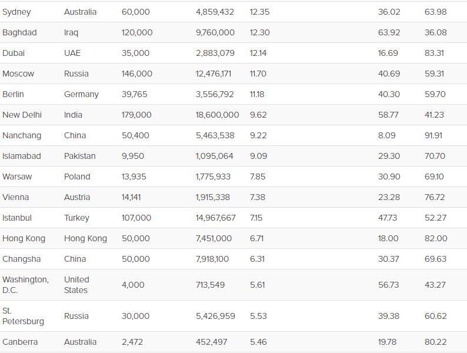Click Germany in the Berlin row
This screenshot has height=353, width=467.
(x=81, y=94)
